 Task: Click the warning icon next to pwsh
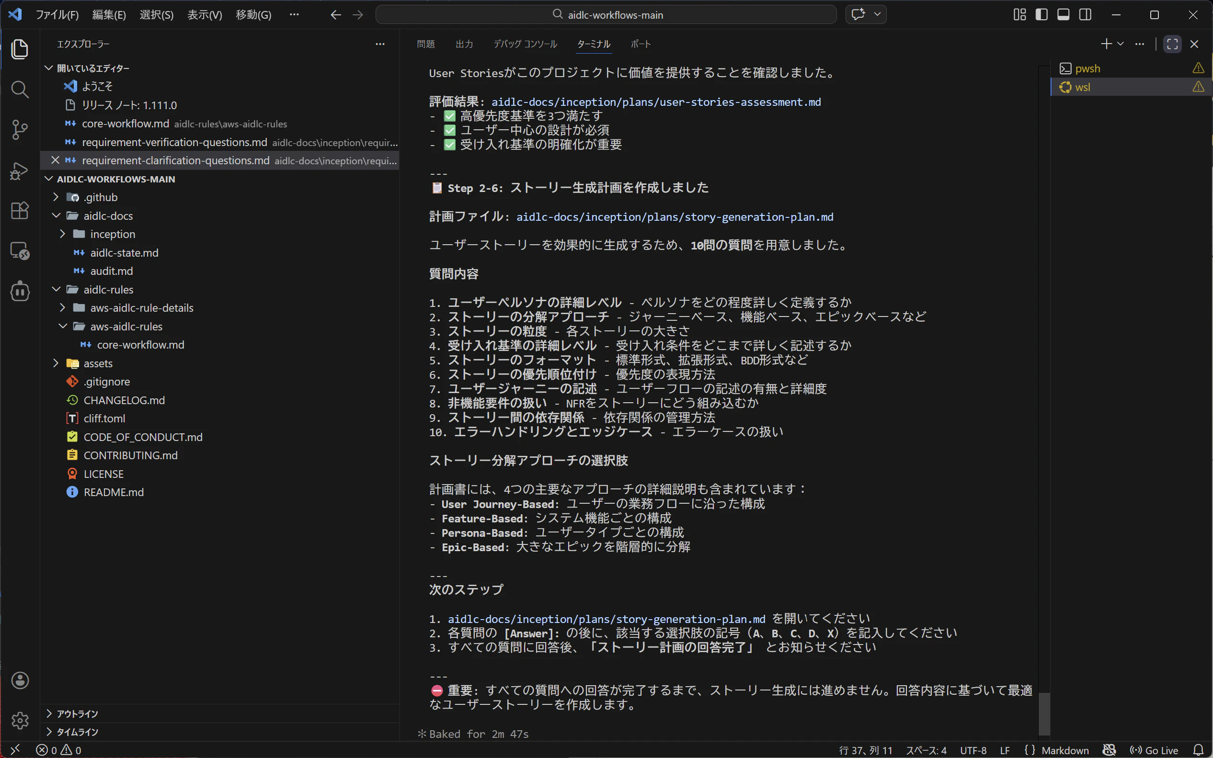click(x=1198, y=68)
